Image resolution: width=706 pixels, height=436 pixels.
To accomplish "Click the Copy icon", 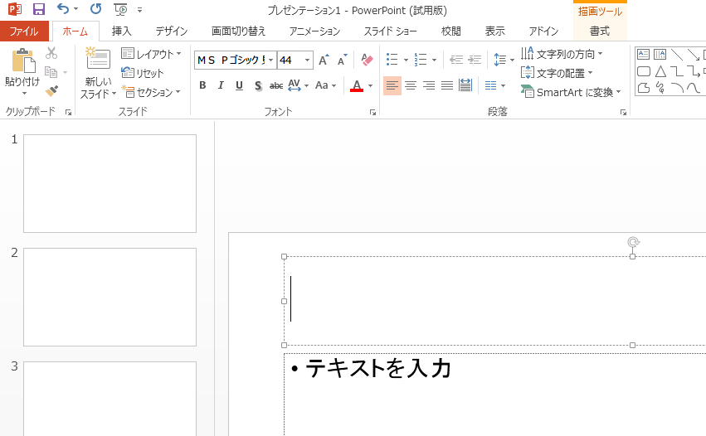I will point(51,72).
